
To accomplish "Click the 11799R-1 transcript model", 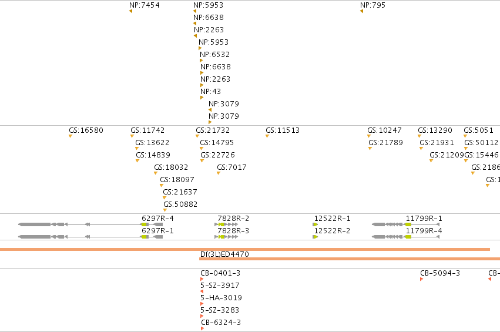I will click(406, 224).
